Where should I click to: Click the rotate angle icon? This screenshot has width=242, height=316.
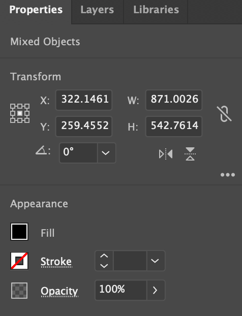tap(41, 150)
